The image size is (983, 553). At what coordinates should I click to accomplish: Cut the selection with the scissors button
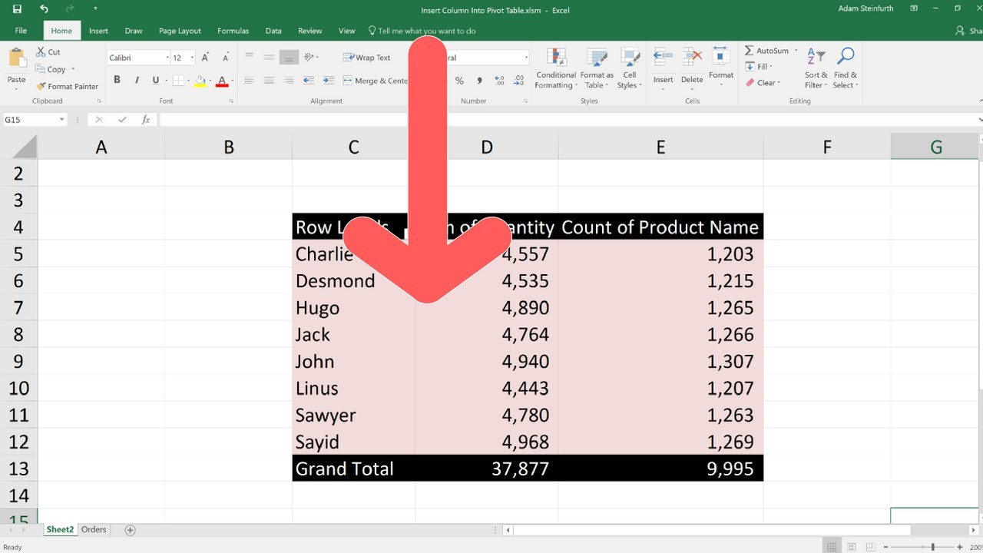[48, 51]
